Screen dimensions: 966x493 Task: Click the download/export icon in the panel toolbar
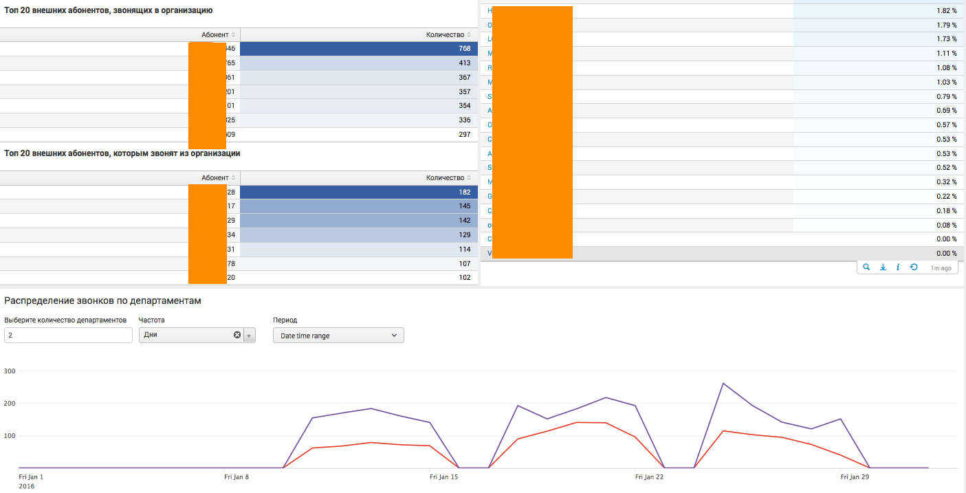coord(883,267)
